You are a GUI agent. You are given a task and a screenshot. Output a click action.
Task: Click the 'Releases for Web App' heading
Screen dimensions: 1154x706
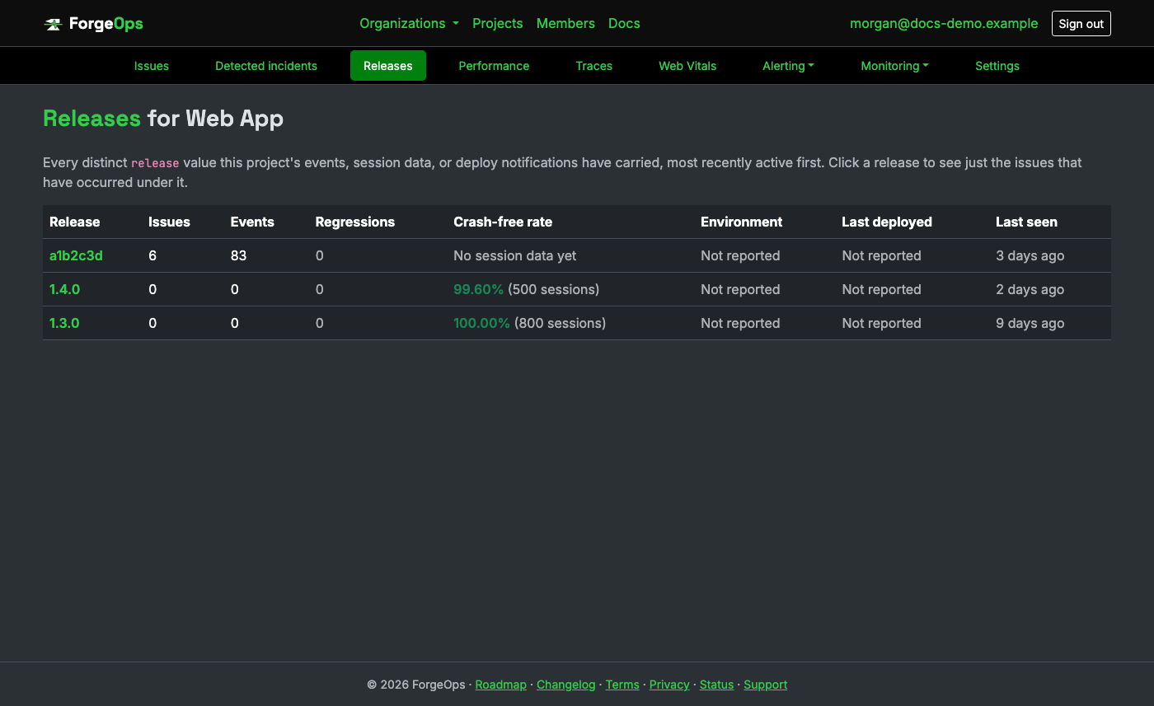(x=163, y=119)
